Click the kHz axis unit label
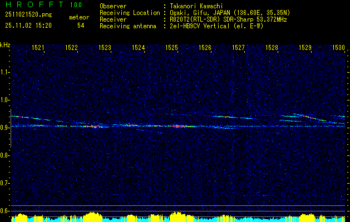350x222 pixels. pos(5,44)
